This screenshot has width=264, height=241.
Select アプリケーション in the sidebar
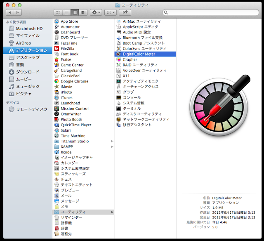point(28,50)
